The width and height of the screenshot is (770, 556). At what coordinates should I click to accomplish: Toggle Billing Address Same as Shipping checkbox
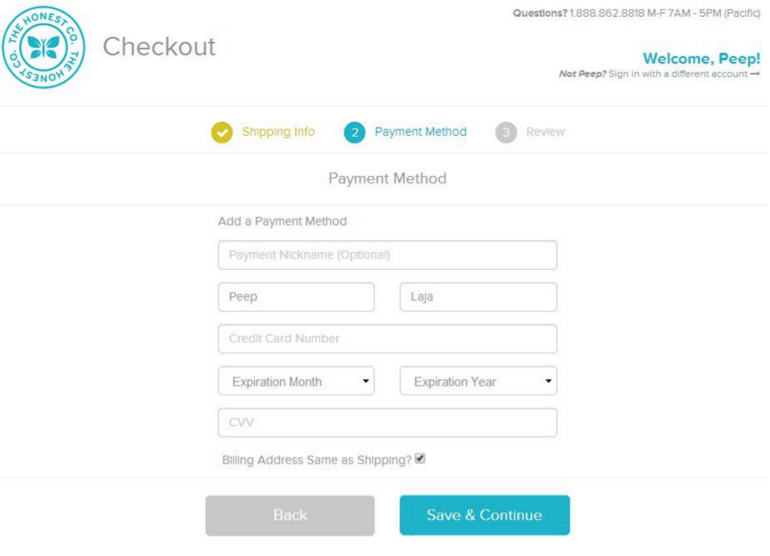(x=420, y=460)
